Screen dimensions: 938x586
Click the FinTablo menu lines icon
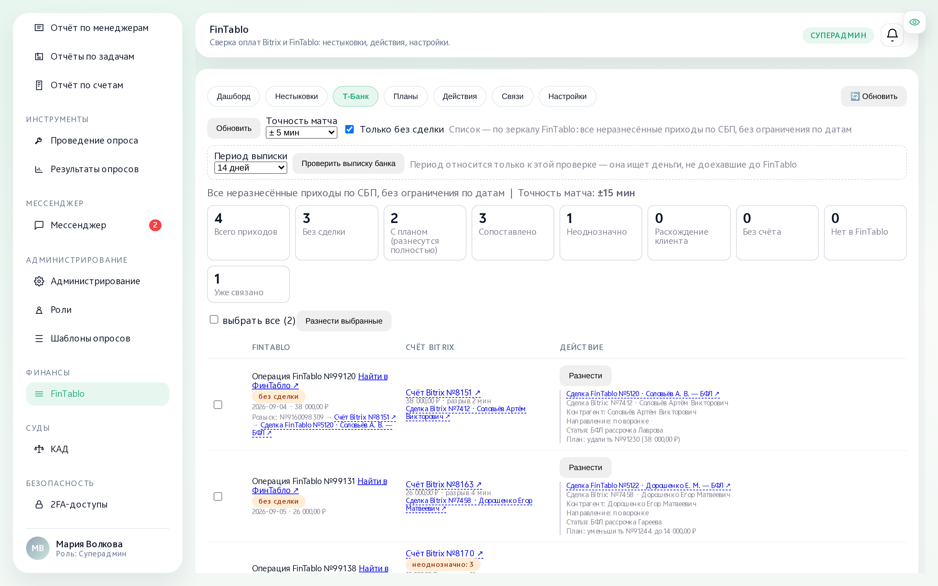(39, 394)
